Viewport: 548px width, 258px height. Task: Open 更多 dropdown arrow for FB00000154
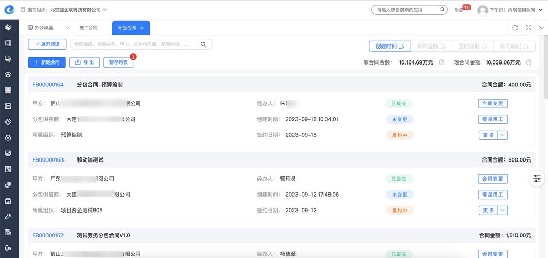point(503,135)
